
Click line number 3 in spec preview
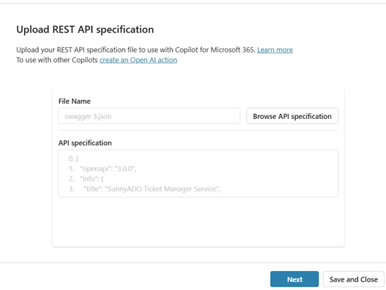(x=71, y=189)
